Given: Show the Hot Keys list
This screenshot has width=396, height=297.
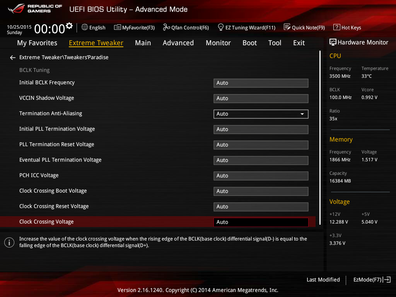Looking at the screenshot, I should coord(347,27).
